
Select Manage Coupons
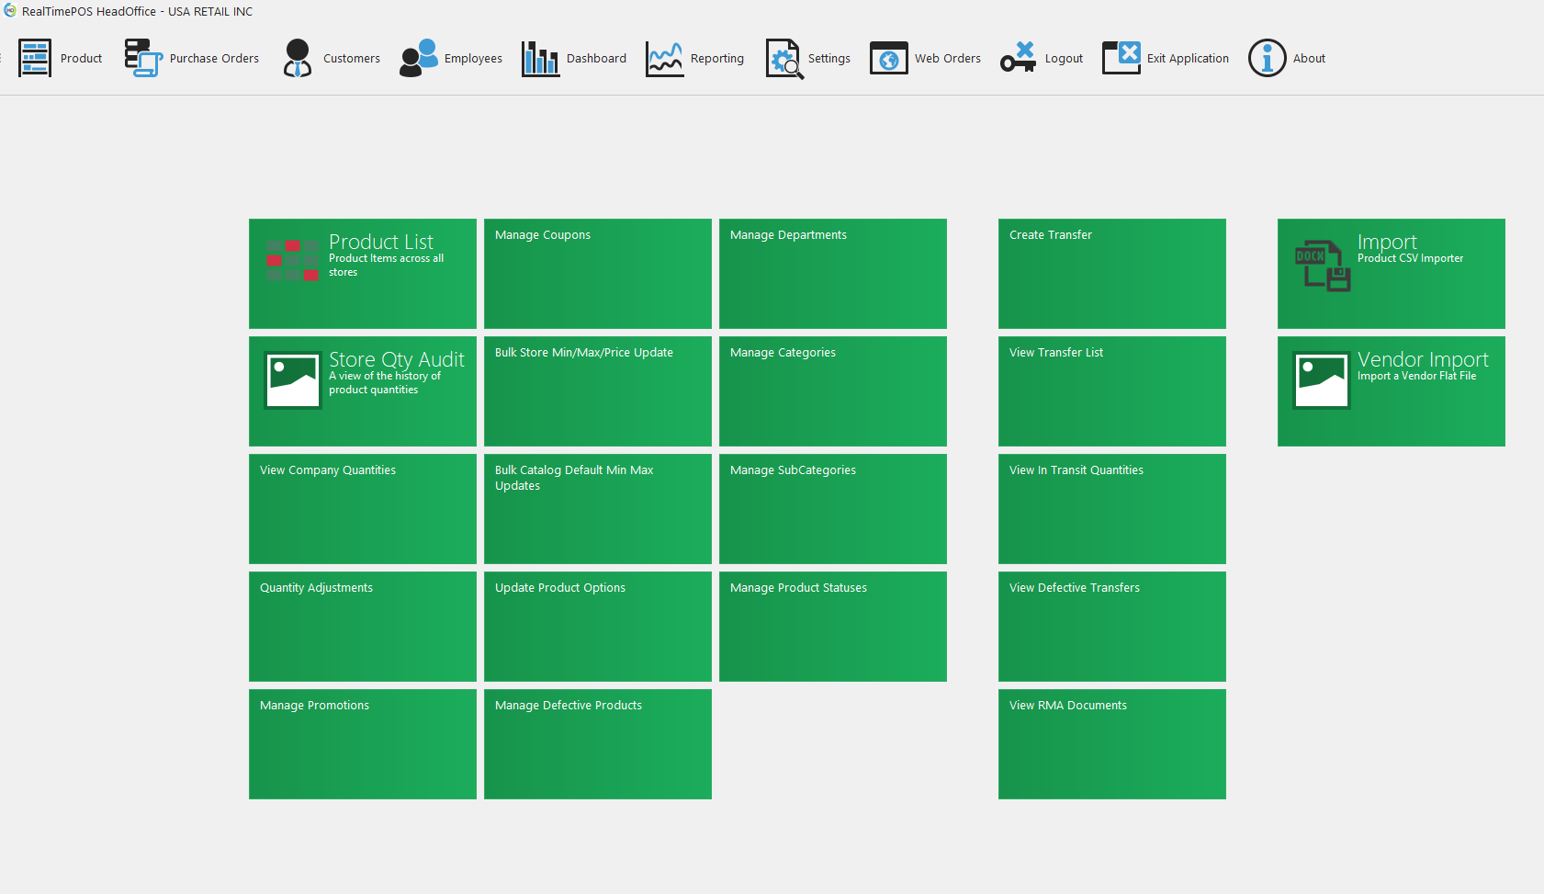coord(597,273)
